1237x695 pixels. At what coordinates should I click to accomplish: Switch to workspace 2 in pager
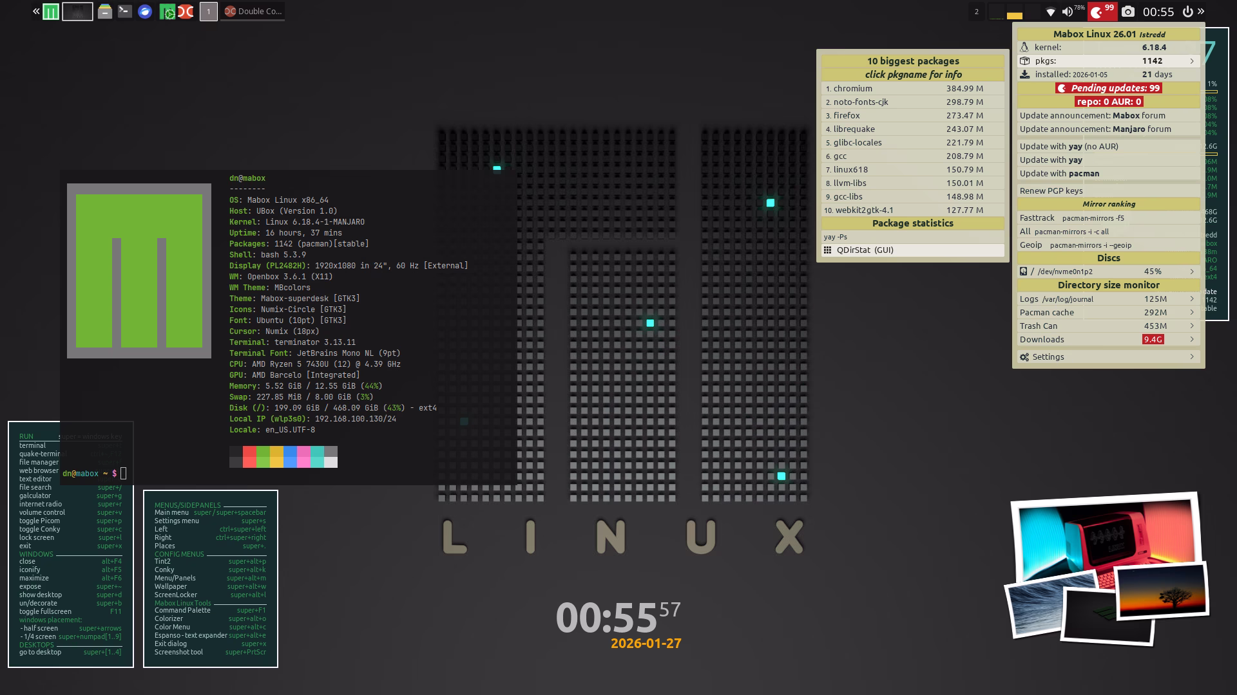click(x=976, y=12)
